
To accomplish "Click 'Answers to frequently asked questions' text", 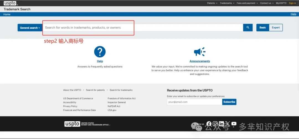I will (x=100, y=67).
